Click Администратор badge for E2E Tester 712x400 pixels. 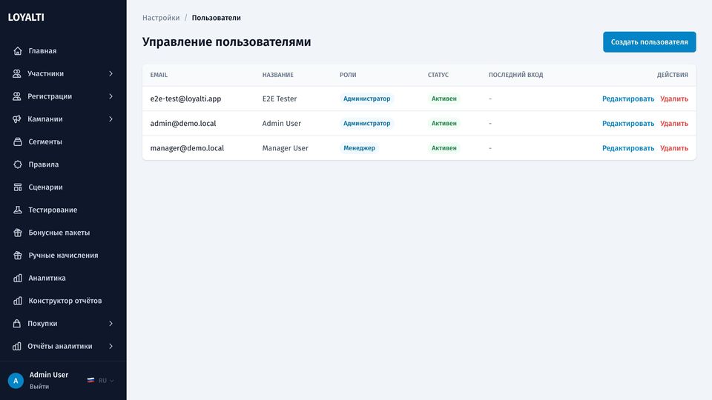(x=366, y=99)
